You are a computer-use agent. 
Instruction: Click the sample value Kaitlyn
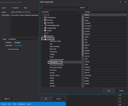(87, 81)
